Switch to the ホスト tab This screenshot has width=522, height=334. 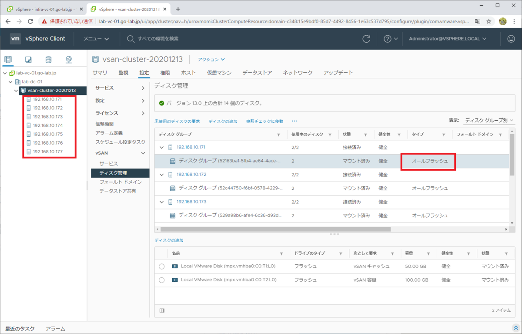pyautogui.click(x=188, y=73)
